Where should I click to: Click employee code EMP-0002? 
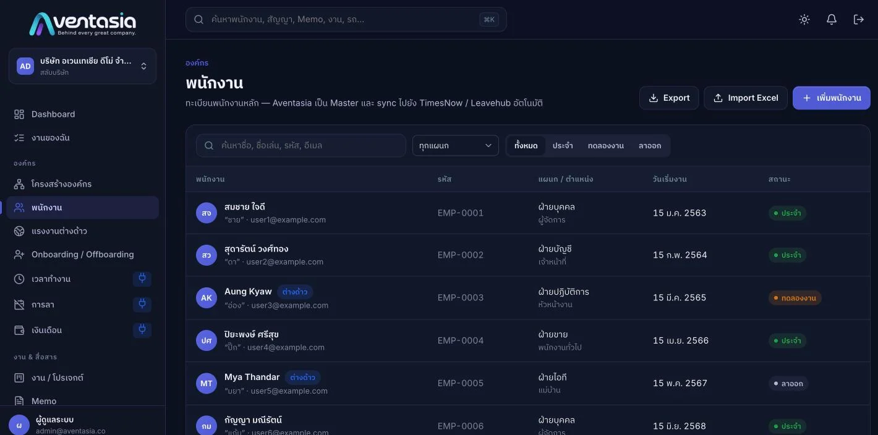[x=461, y=255]
